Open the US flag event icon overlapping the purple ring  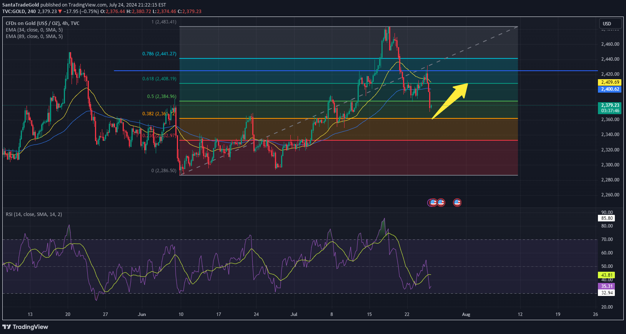click(x=433, y=203)
